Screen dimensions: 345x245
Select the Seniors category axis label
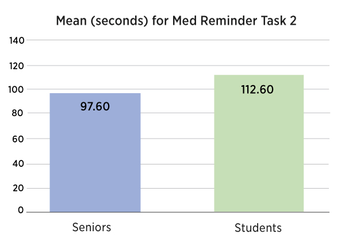point(91,227)
